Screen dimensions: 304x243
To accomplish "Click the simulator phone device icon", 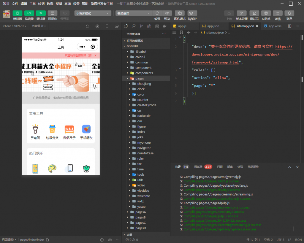I will click(107, 26).
